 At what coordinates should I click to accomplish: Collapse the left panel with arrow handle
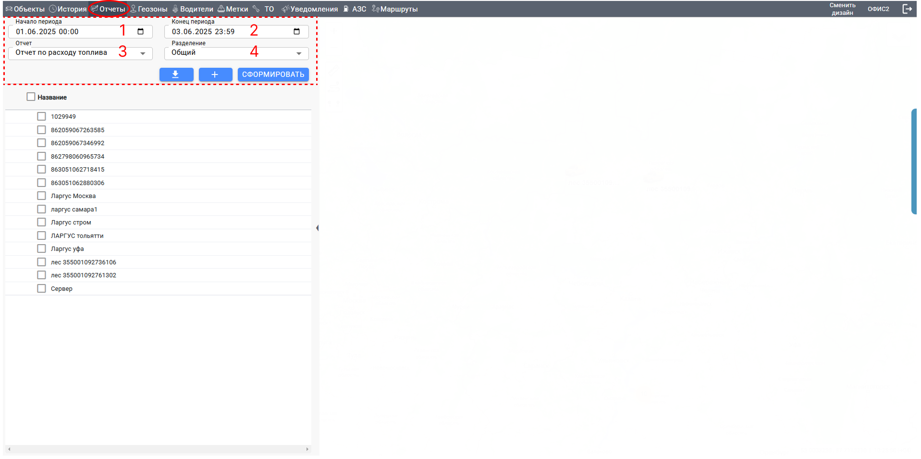click(317, 228)
